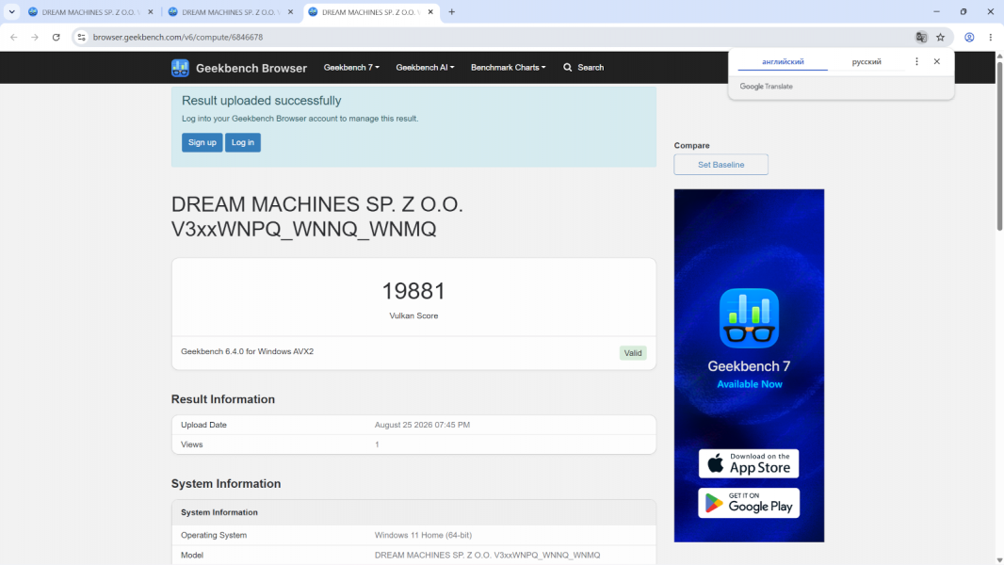This screenshot has height=565, width=1004.
Task: Restore down the Chrome window
Action: pyautogui.click(x=963, y=11)
